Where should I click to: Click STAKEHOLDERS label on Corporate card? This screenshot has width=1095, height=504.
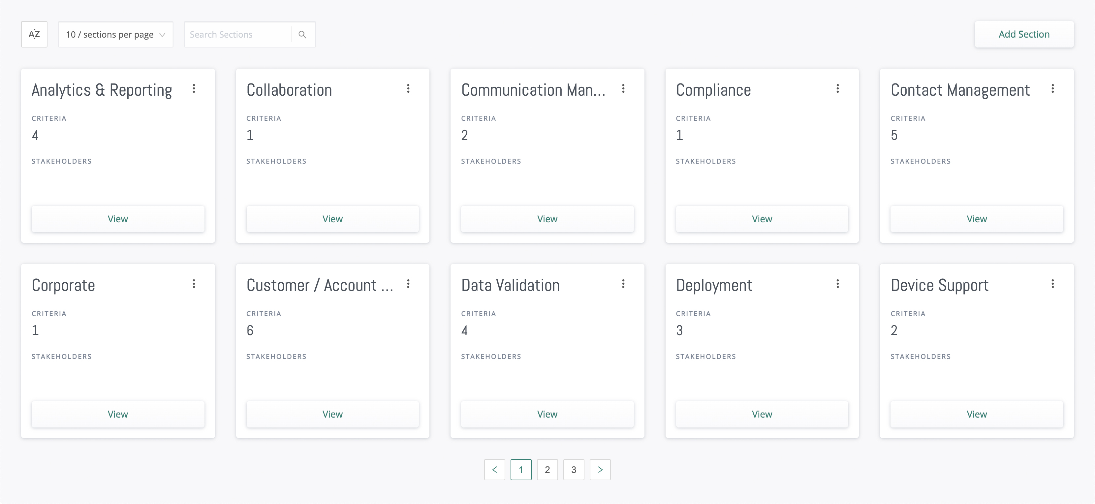point(62,357)
